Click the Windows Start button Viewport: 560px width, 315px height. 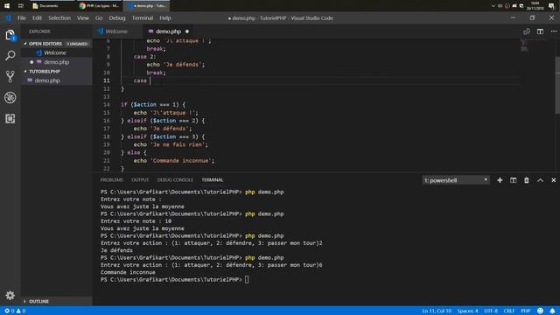click(7, 6)
